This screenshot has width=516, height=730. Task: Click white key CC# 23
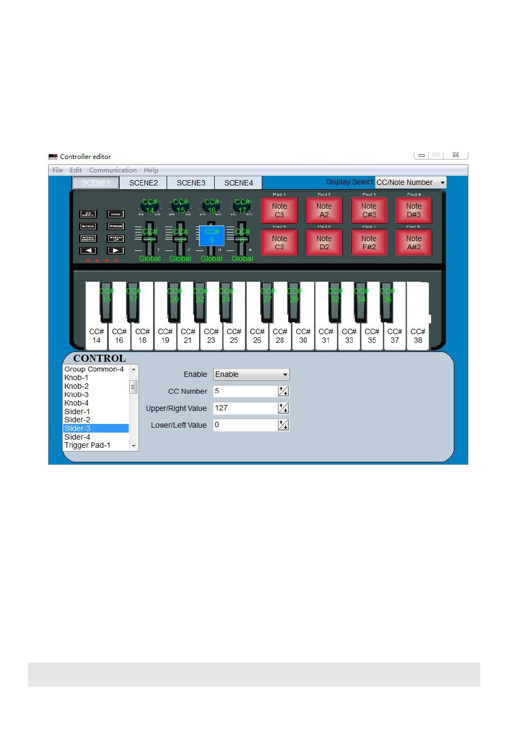coord(211,336)
